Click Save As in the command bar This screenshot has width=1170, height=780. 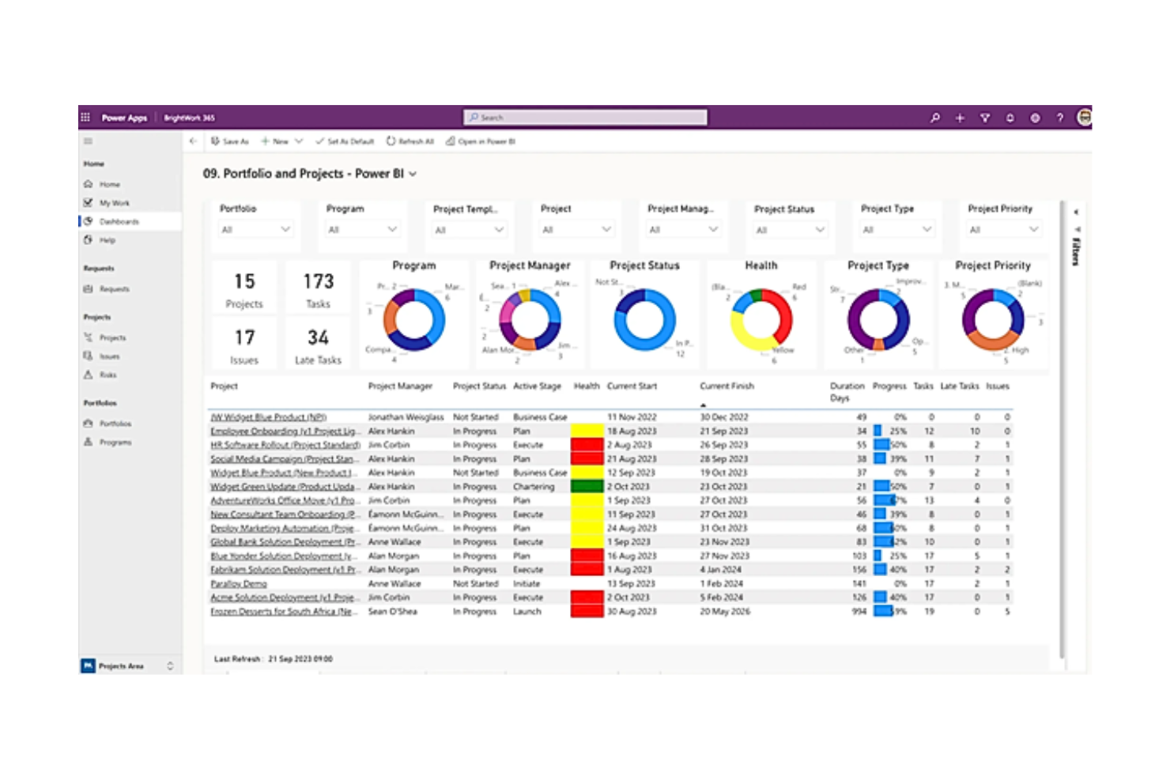pyautogui.click(x=230, y=141)
